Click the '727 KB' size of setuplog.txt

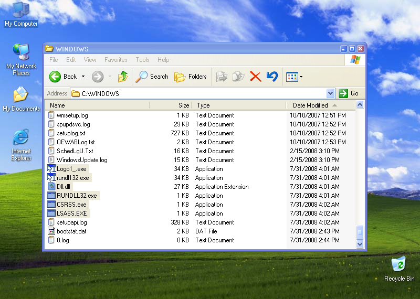tap(180, 133)
